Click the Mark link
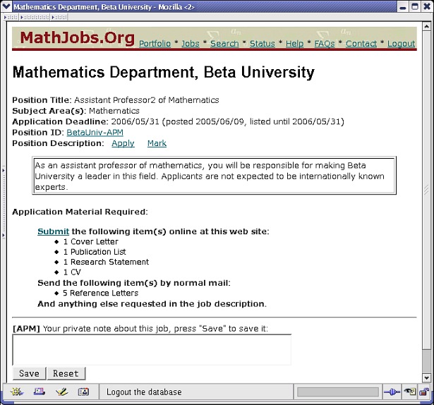 tap(157, 143)
